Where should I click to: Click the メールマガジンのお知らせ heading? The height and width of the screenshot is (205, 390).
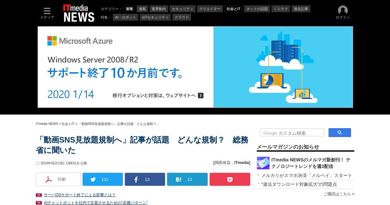tap(288, 147)
